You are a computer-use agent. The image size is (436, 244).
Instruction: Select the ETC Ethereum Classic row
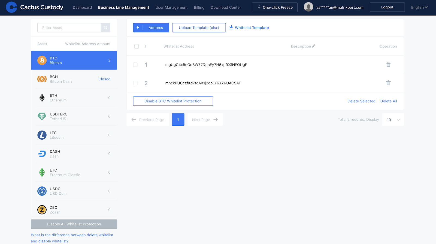74,172
